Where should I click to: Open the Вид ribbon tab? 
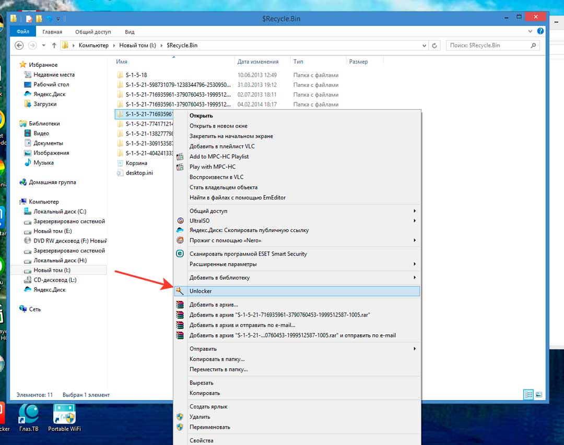130,32
